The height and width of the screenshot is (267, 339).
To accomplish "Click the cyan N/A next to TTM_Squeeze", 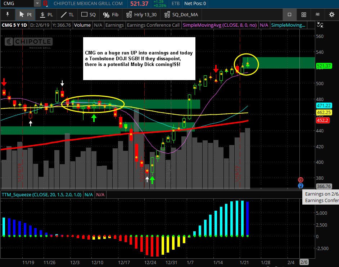I will click(89, 194).
